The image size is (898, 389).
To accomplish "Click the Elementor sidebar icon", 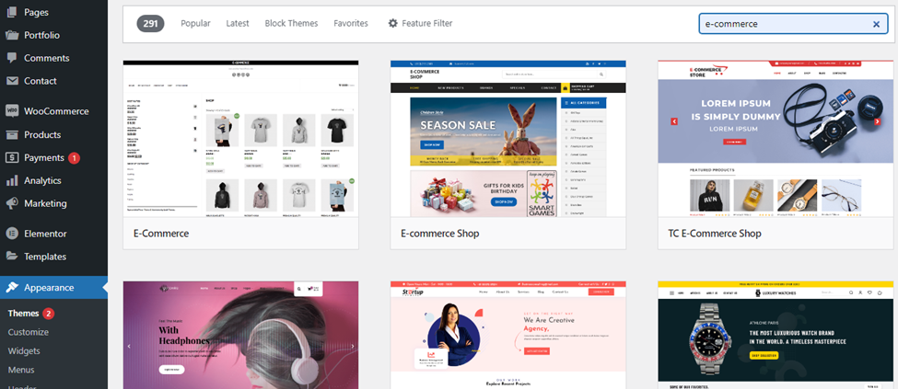I will point(12,234).
